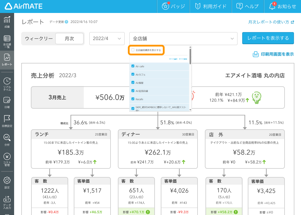Select the コスト管理 sidebar icon
Image resolution: width=301 pixels, height=215 pixels.
[x=7, y=159]
